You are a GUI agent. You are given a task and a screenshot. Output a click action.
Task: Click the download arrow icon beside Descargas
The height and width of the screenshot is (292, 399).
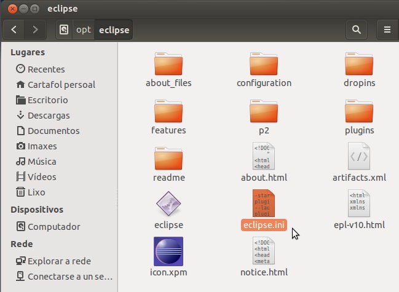tap(21, 115)
